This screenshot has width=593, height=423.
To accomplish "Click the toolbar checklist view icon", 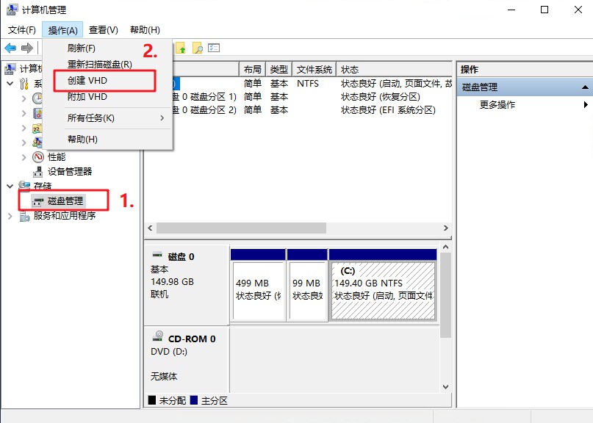I will point(214,48).
